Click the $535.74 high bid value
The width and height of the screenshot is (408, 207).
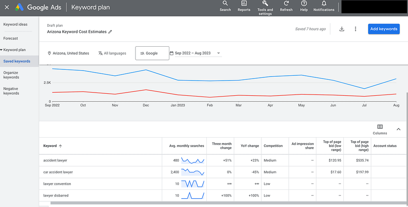point(362,160)
